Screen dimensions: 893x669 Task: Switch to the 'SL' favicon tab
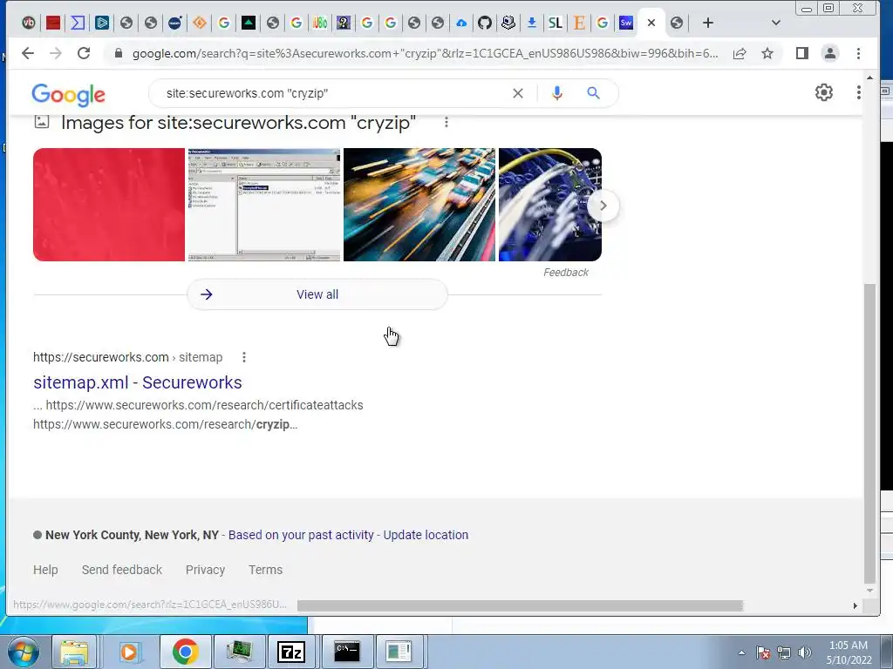(x=556, y=23)
